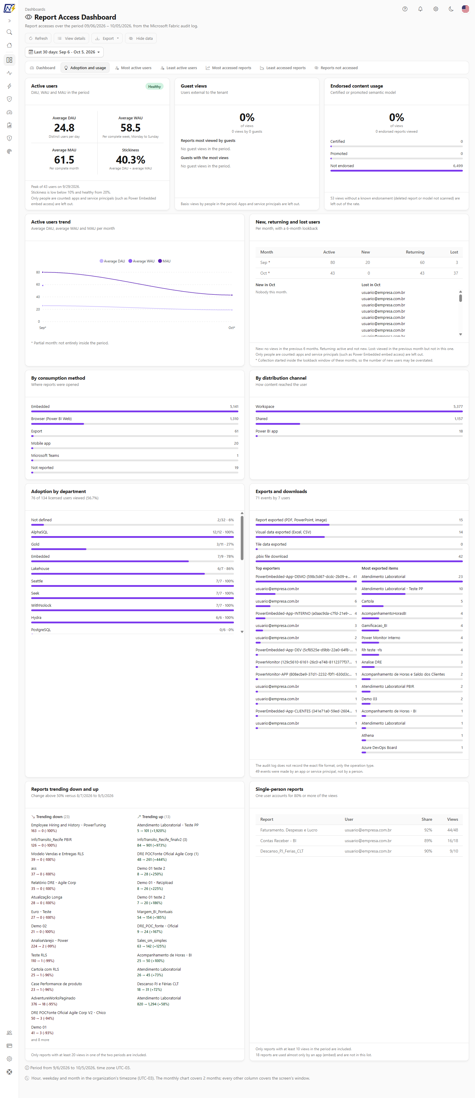475x1098 pixels.
Task: Open the Least active users tab
Action: [179, 68]
